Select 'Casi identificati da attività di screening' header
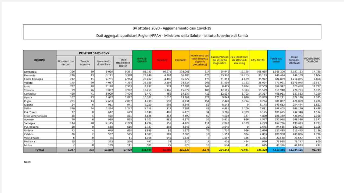The image size is (344, 193). tap(239, 60)
